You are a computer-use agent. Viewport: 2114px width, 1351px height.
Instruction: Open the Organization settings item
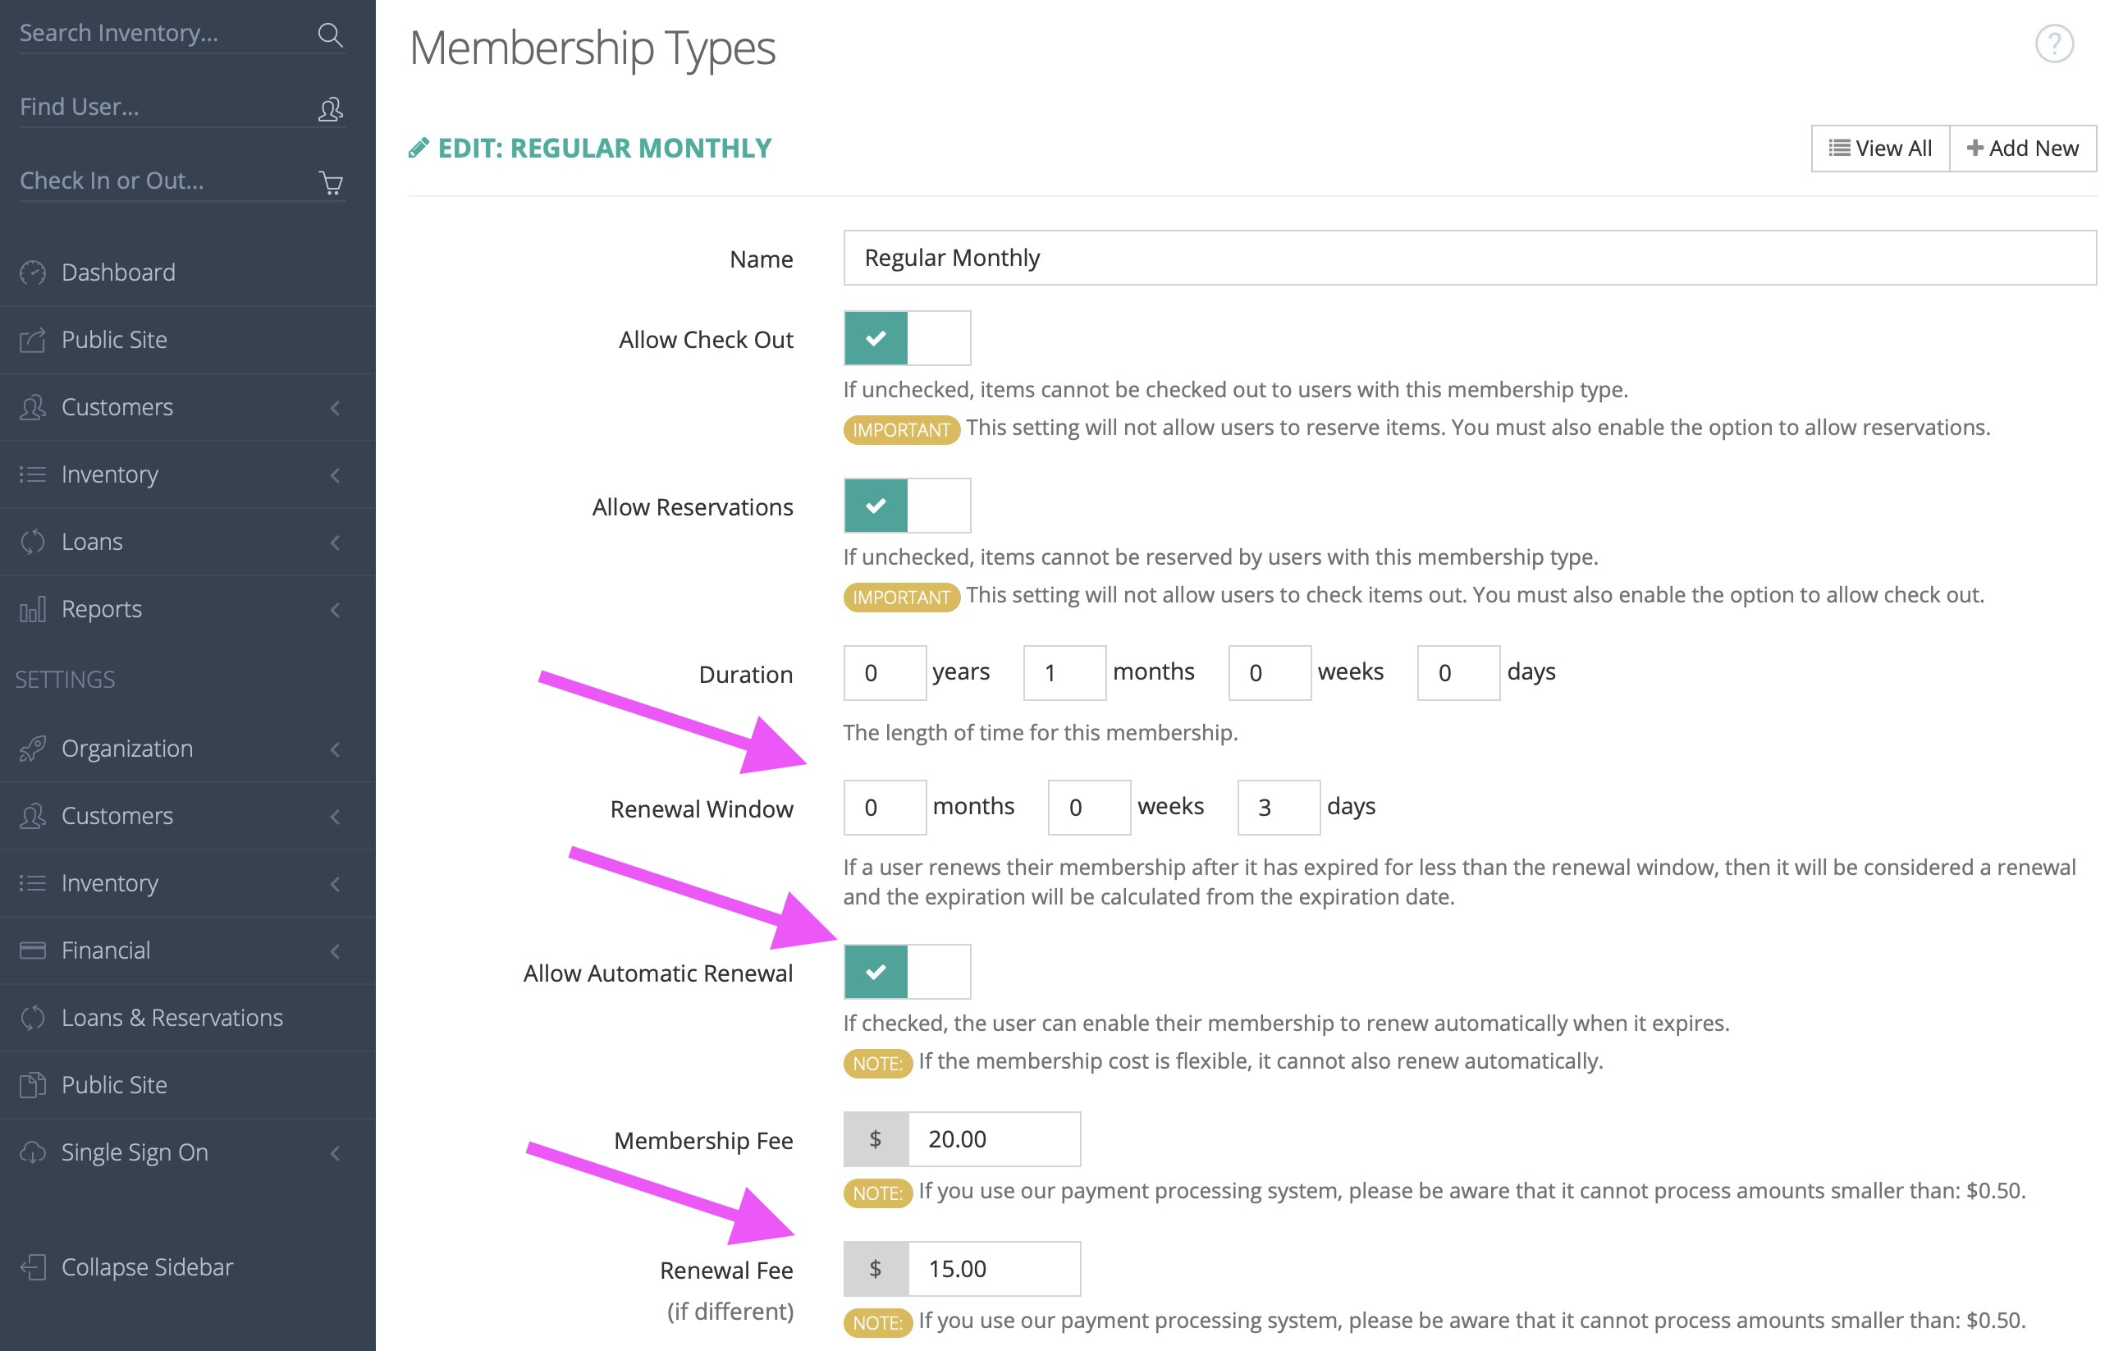tap(188, 749)
